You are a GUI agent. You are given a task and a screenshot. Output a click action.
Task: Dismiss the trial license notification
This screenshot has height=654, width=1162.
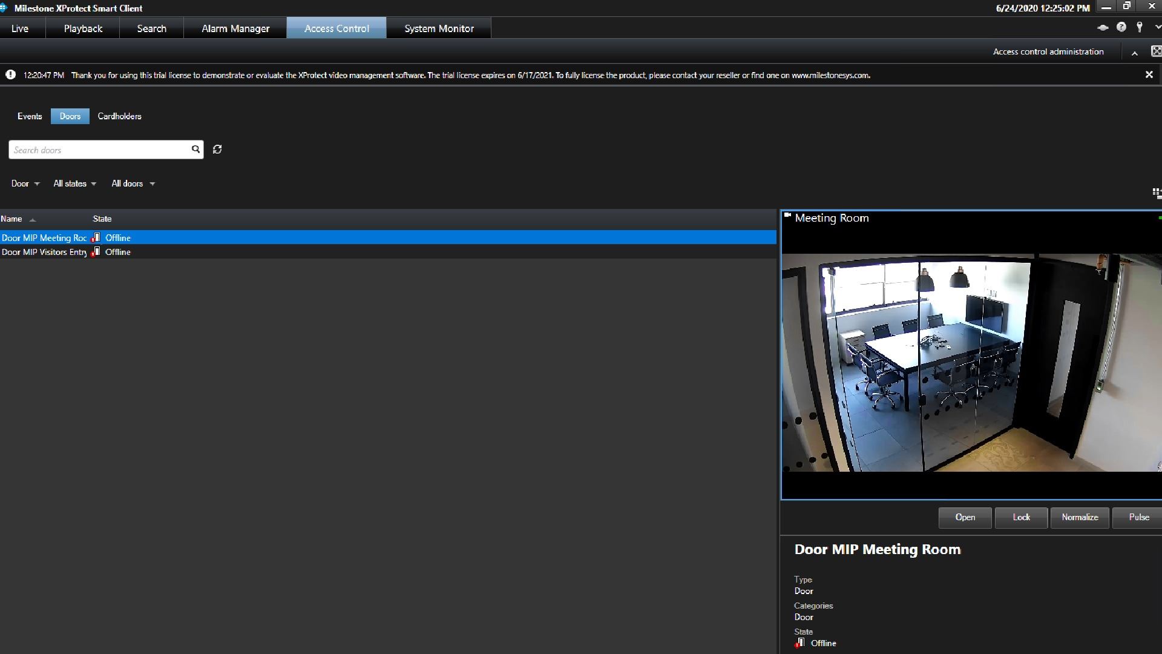click(1149, 74)
